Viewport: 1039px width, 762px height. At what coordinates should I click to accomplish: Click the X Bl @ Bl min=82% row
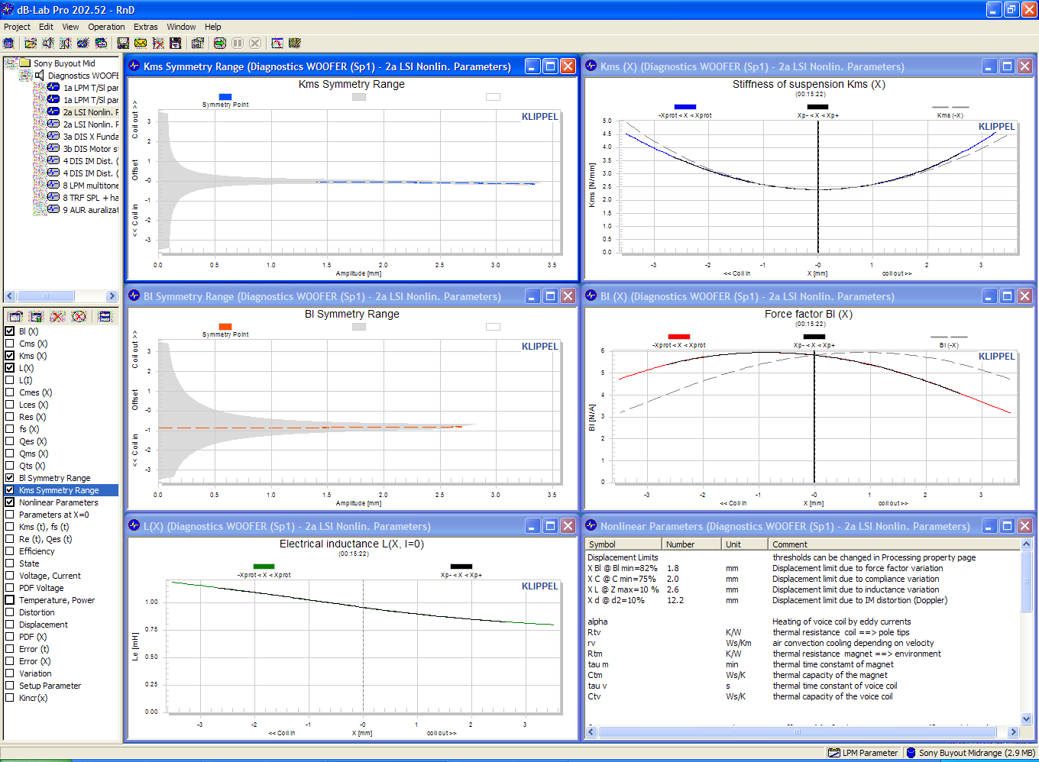(802, 568)
